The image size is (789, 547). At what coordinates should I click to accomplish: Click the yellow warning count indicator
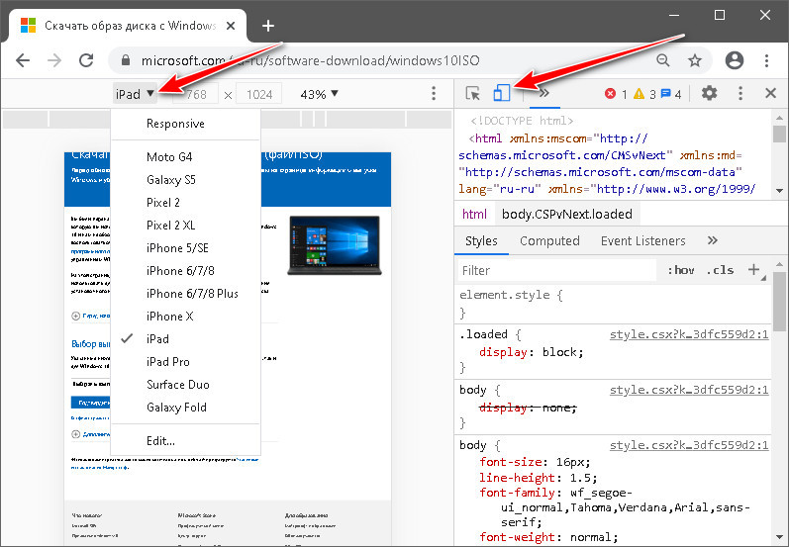(x=644, y=94)
